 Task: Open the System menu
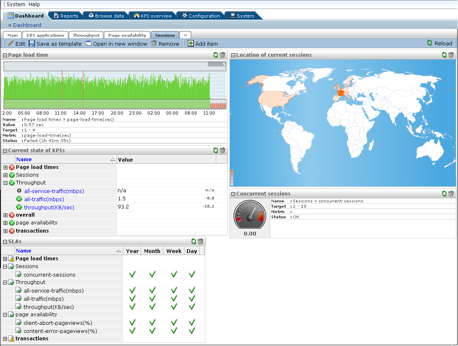click(16, 4)
